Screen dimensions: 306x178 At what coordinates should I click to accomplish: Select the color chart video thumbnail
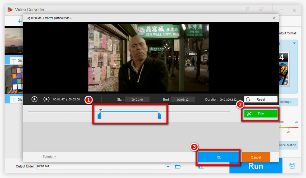point(14,79)
